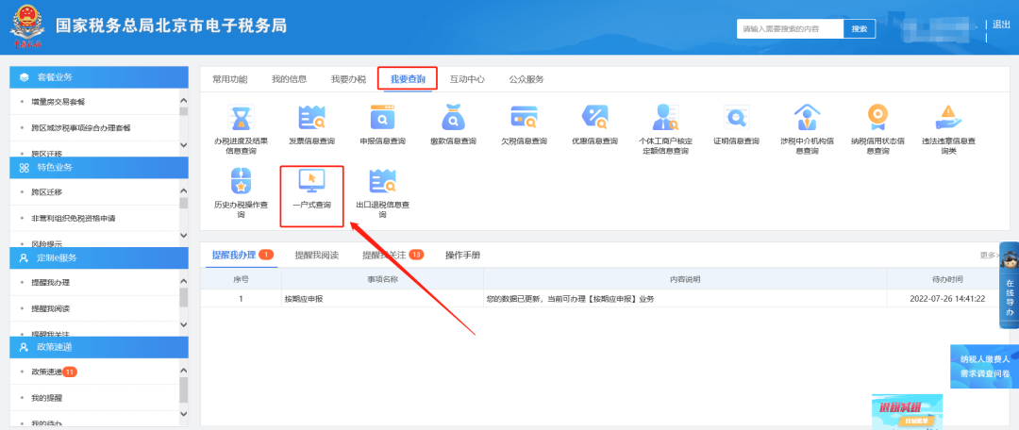Switch to 我要办税 tab

(348, 79)
